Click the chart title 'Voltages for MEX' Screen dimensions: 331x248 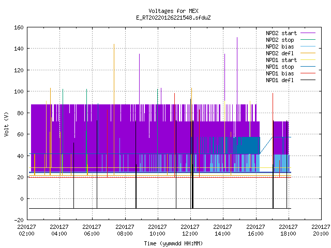[173, 11]
